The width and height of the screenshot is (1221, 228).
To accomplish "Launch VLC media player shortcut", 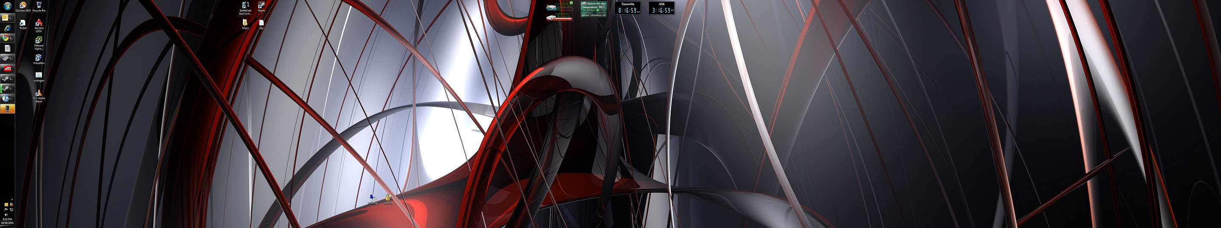I will [x=39, y=96].
